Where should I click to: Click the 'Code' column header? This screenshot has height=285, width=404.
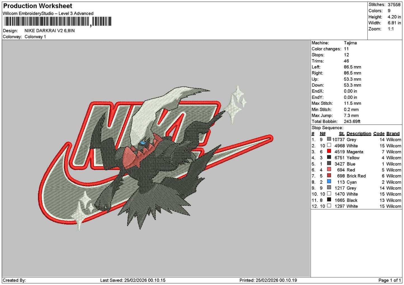pos(379,134)
